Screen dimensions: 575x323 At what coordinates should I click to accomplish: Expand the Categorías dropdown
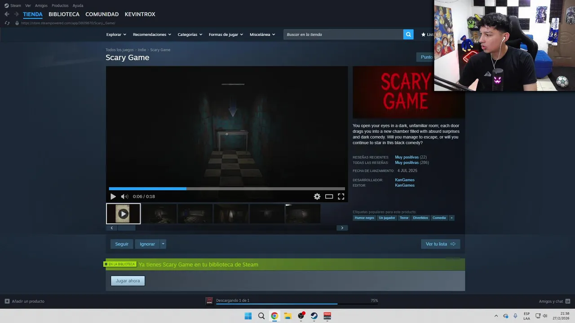click(190, 35)
